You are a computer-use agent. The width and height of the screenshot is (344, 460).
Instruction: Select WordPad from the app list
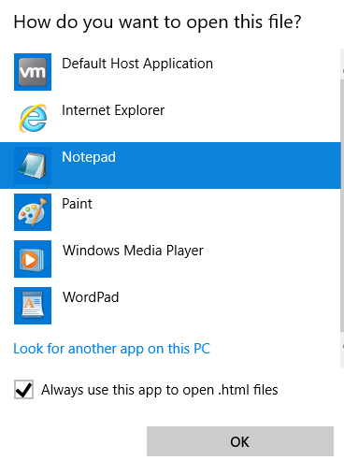coord(170,306)
